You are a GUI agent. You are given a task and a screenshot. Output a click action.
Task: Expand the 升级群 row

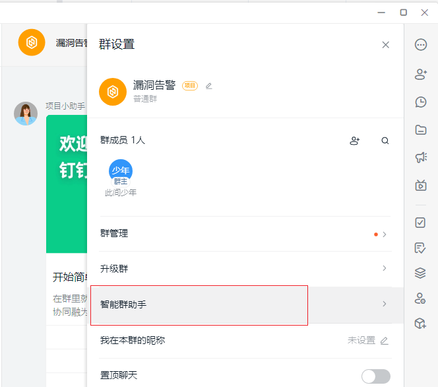[x=244, y=269]
